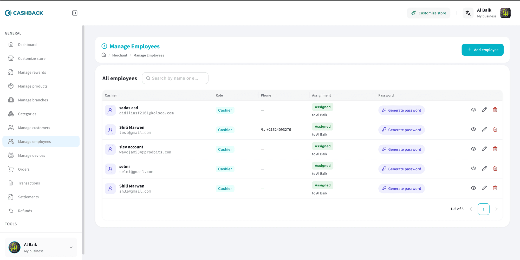
Task: Click the Al Baik avatar in top bar
Action: pyautogui.click(x=505, y=13)
